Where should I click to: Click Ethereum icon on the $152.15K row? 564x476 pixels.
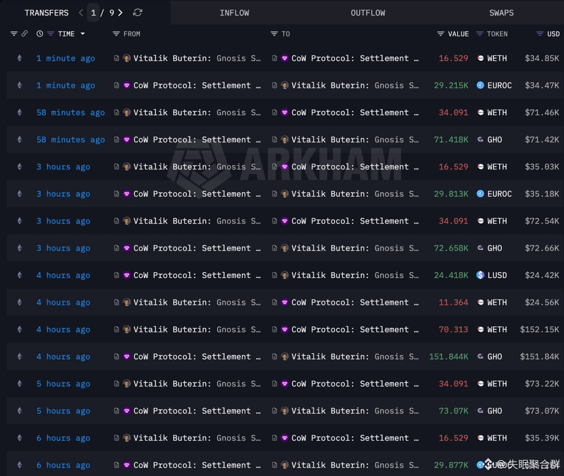(19, 330)
